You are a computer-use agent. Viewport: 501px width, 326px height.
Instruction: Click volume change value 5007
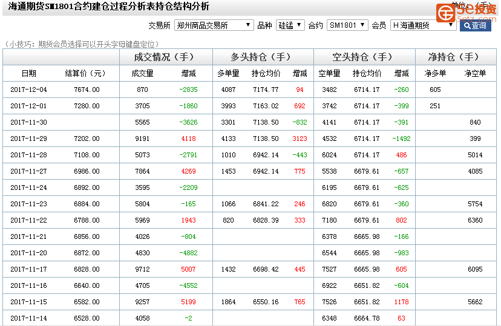189,269
